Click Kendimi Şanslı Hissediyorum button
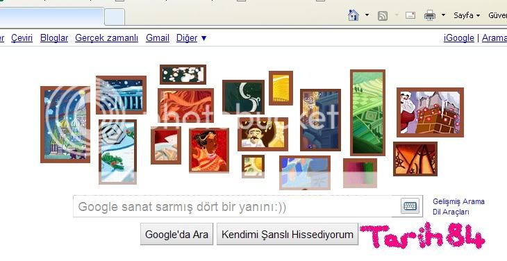The width and height of the screenshot is (507, 261). coord(287,234)
